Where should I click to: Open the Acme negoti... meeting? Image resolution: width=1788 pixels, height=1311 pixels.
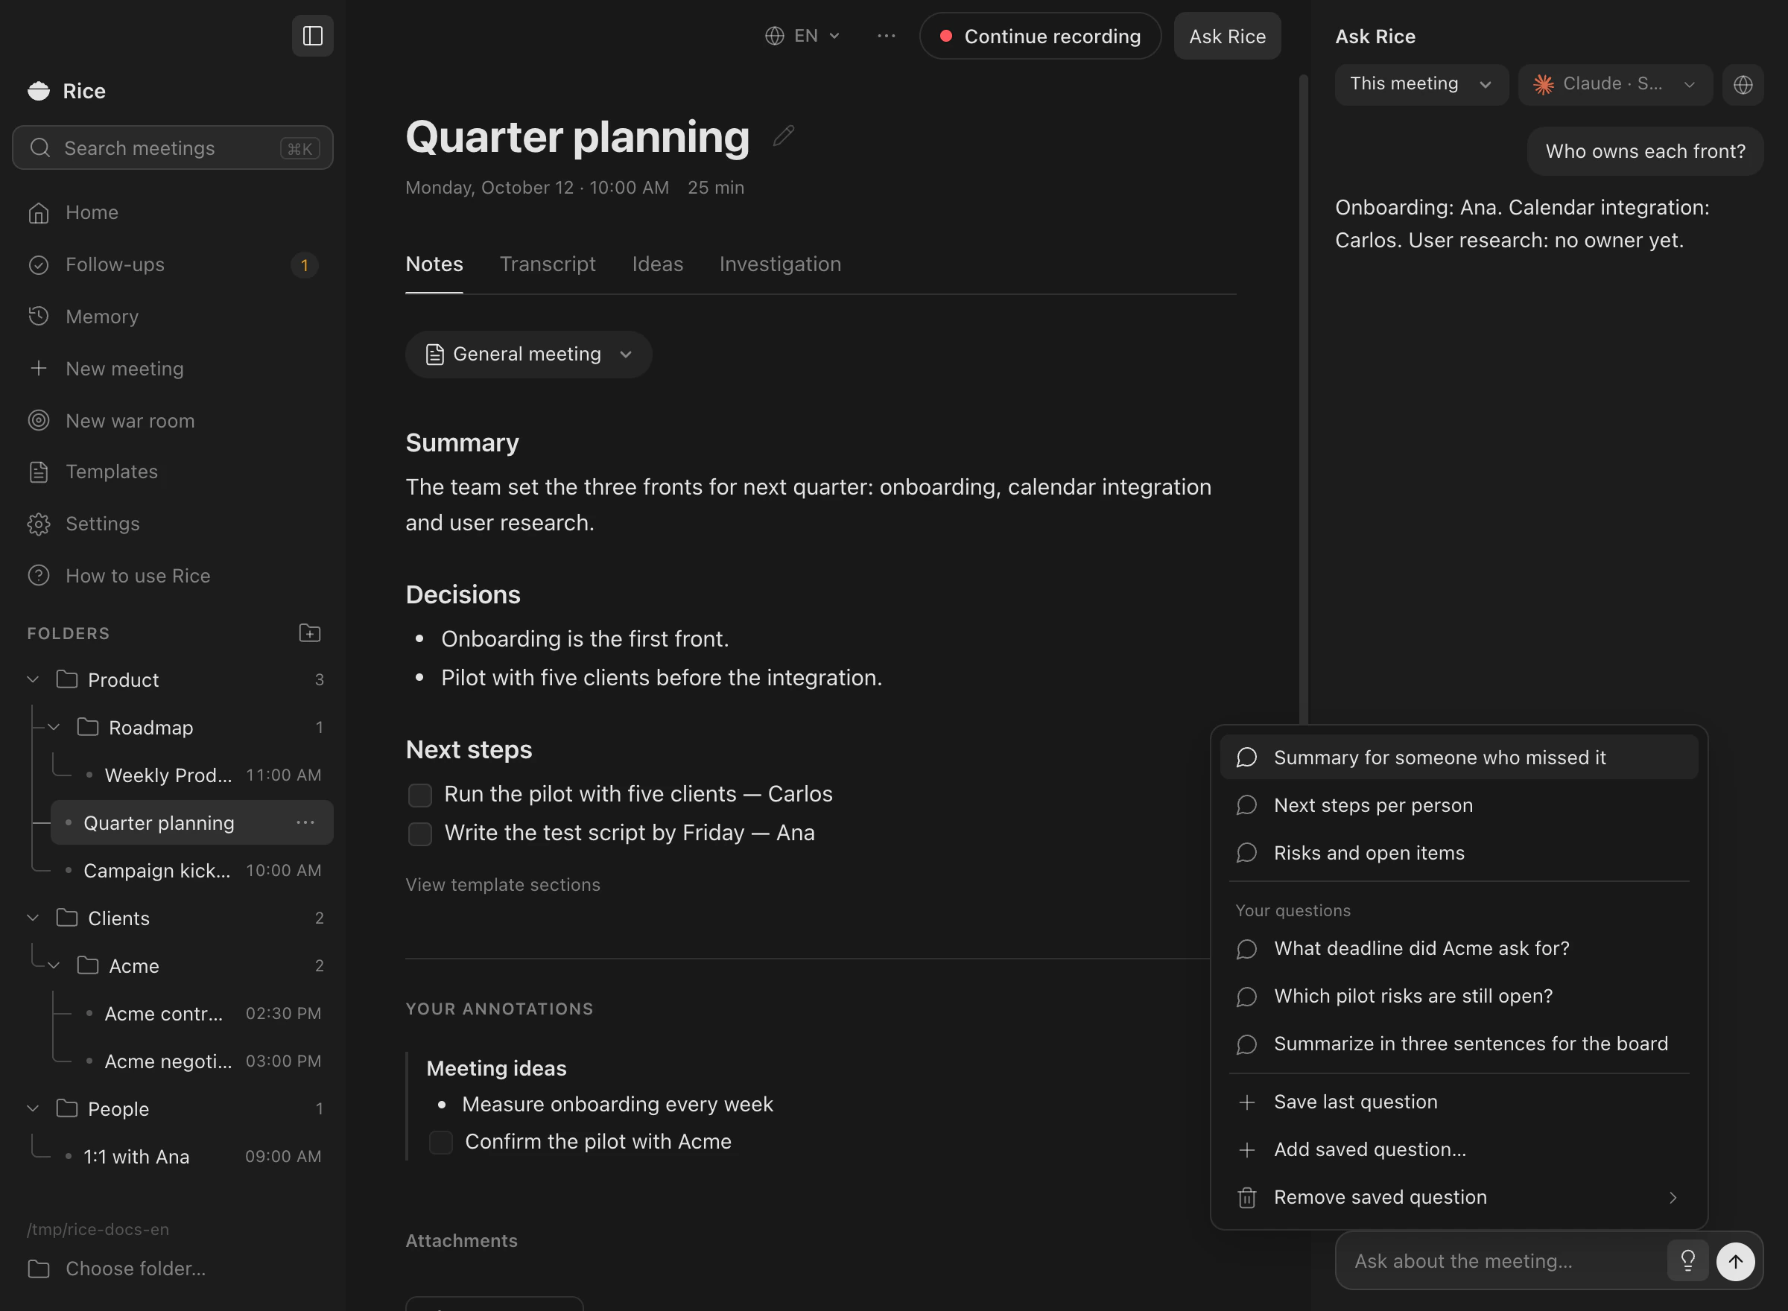(x=203, y=1061)
